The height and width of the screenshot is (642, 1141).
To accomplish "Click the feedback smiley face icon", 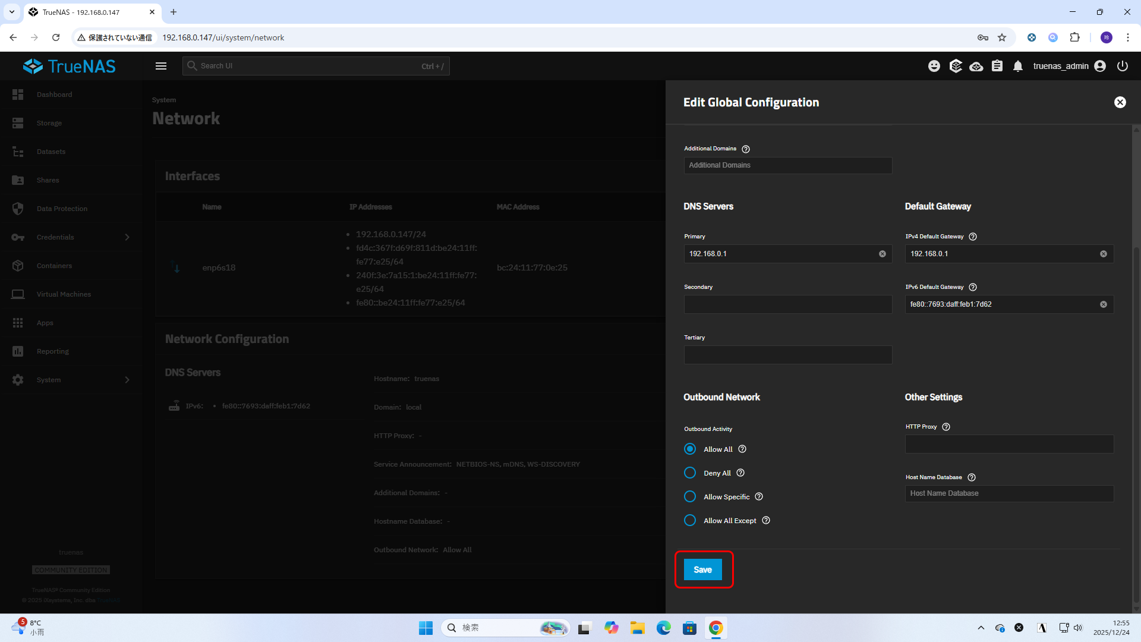I will pos(934,66).
